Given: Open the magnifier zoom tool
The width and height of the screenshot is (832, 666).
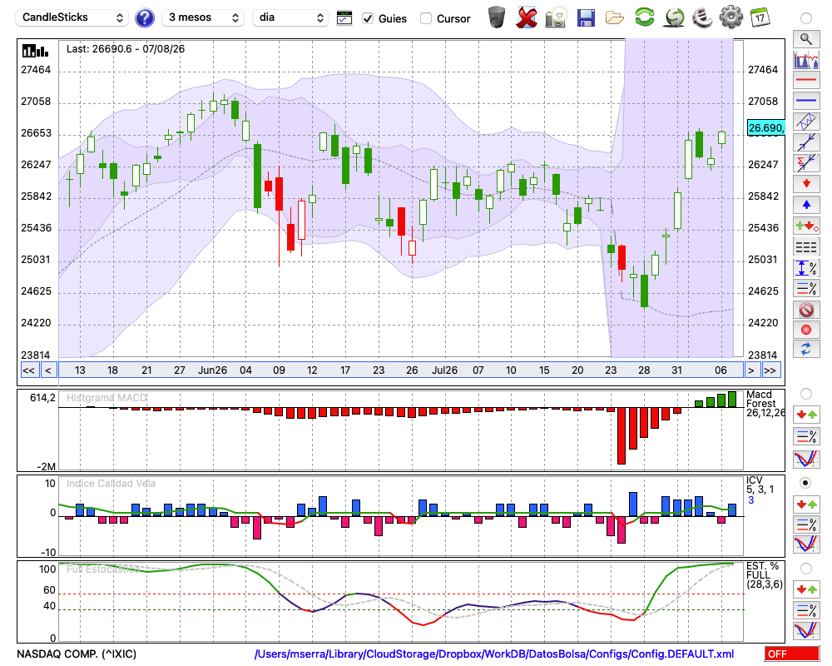Looking at the screenshot, I should [806, 39].
